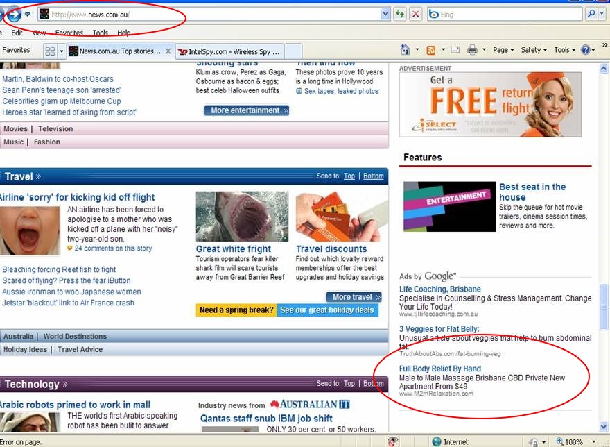Expand the Home button dropdown arrow

(x=417, y=50)
